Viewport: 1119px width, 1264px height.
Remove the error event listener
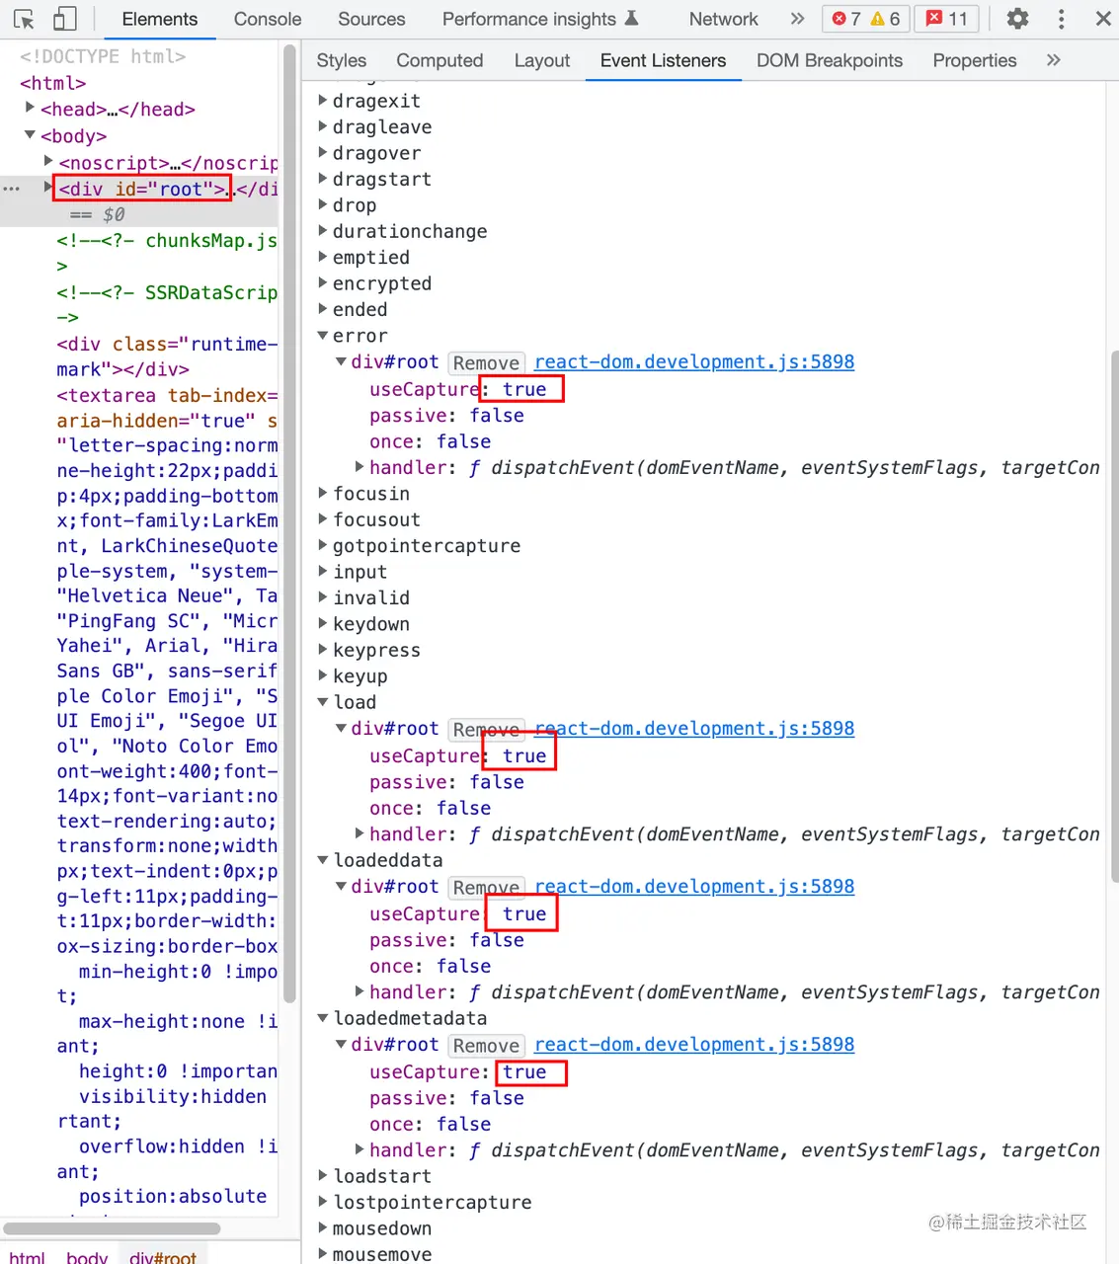[486, 362]
